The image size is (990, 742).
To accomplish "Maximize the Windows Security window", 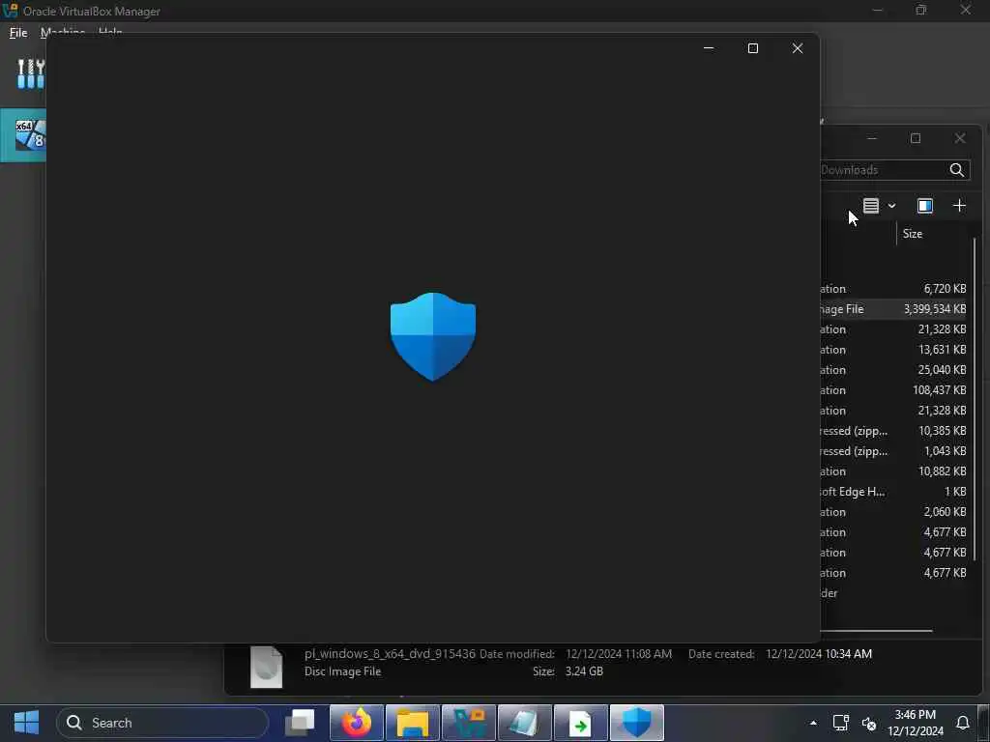I will tap(752, 48).
